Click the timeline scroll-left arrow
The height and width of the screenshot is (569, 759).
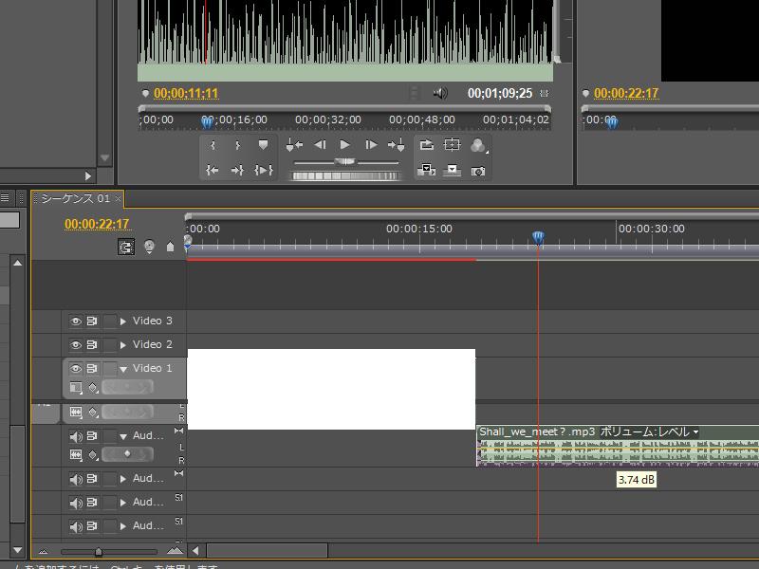pos(195,550)
